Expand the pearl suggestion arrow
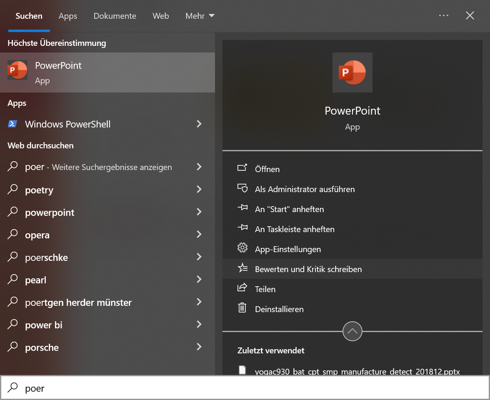The height and width of the screenshot is (400, 490). tap(199, 279)
